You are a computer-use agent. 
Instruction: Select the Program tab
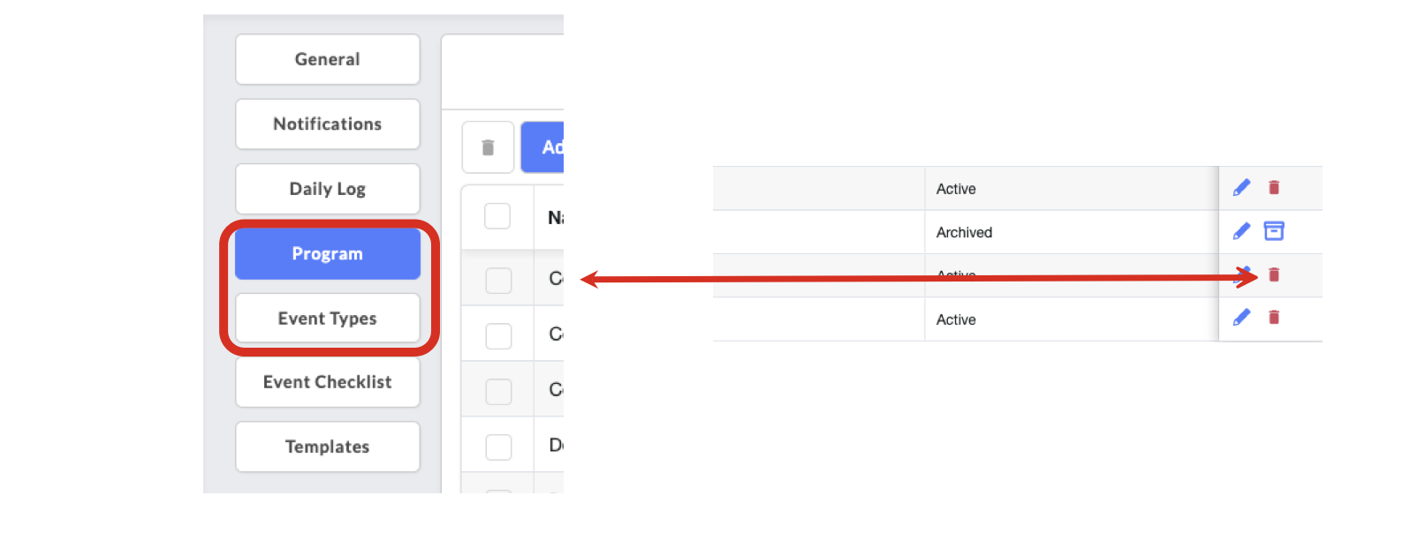pos(327,254)
